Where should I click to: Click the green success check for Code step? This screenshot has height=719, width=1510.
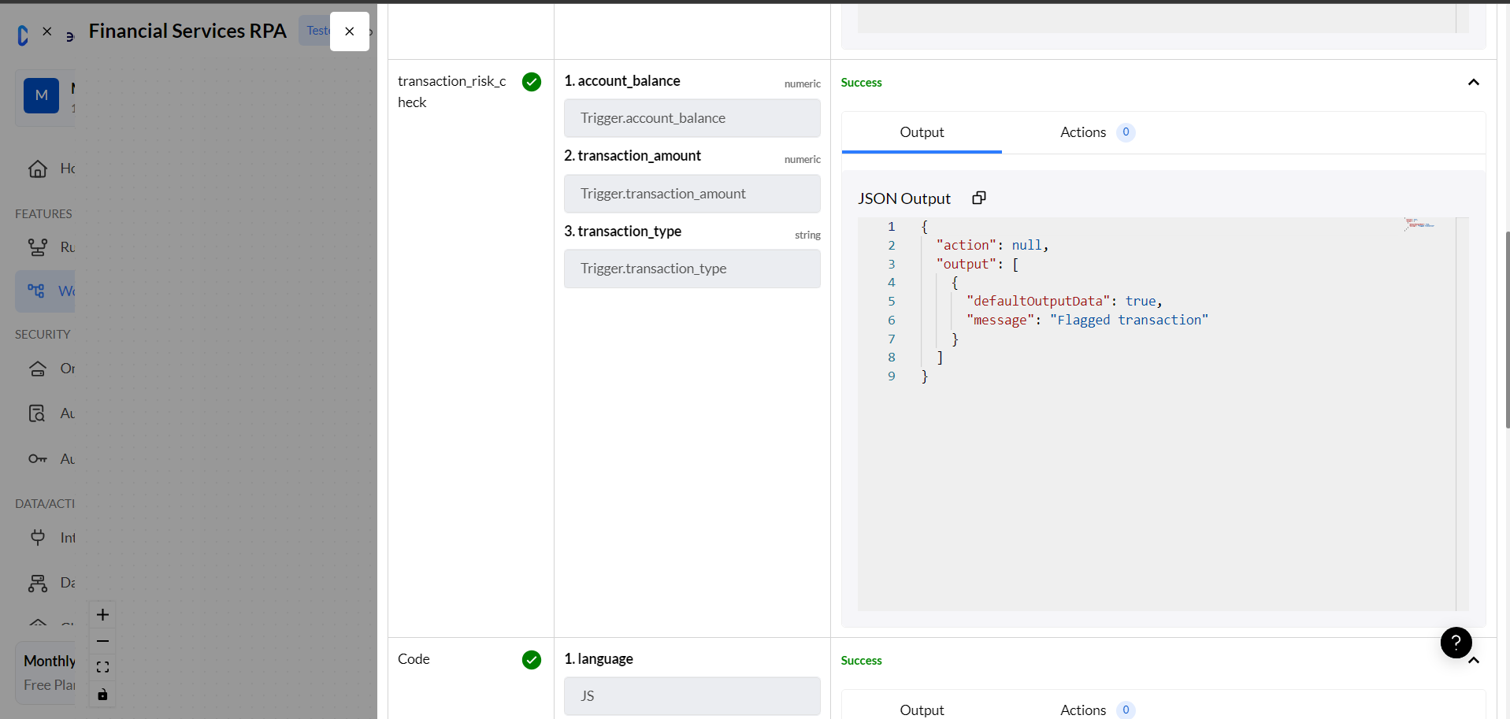[x=532, y=660]
